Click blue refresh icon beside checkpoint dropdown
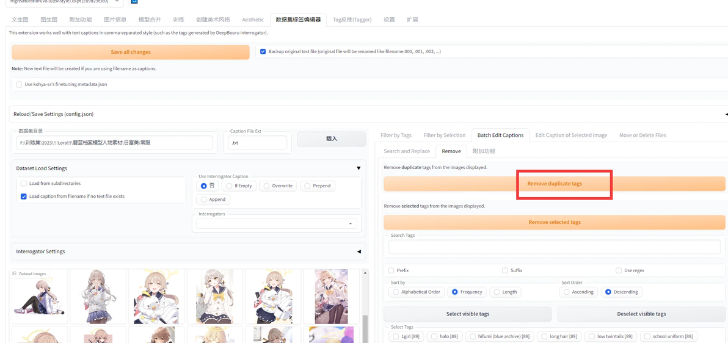 point(134,1)
